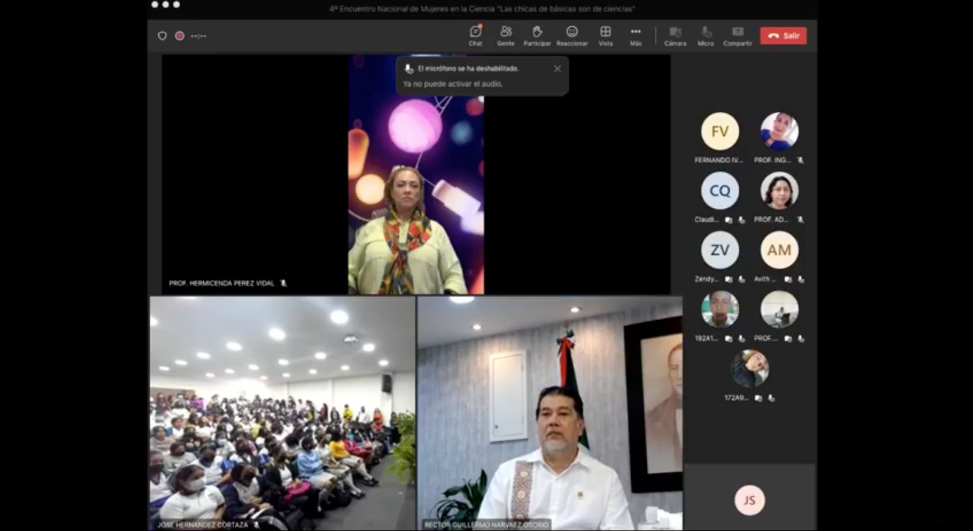The image size is (973, 531).
Task: Click the recording indicator icon
Action: pyautogui.click(x=179, y=36)
